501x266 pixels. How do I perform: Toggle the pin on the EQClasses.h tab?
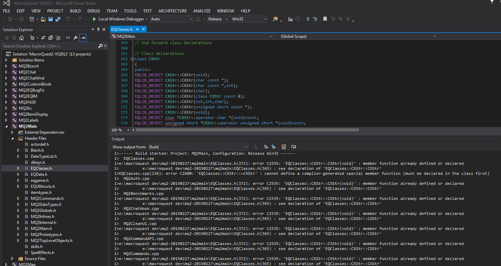(x=137, y=29)
